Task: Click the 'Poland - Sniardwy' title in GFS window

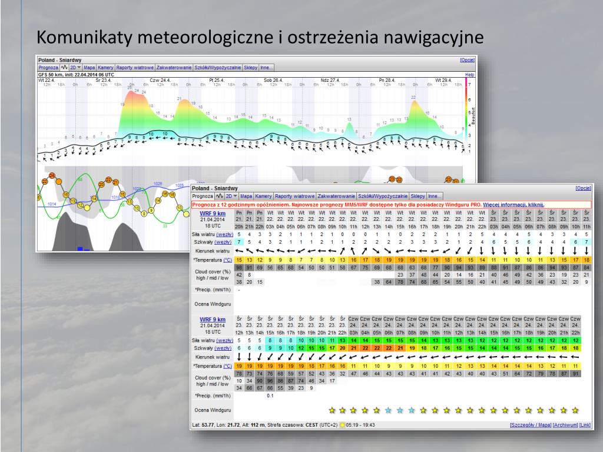Action: (59, 60)
